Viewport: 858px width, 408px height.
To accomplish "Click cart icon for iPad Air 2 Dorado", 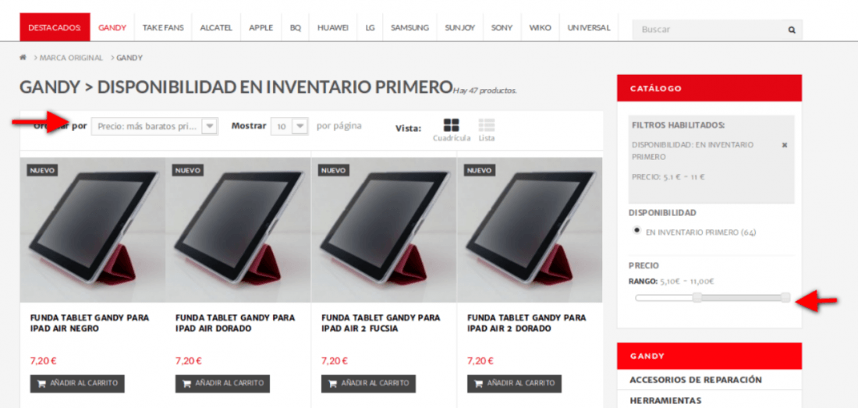I will tap(479, 384).
